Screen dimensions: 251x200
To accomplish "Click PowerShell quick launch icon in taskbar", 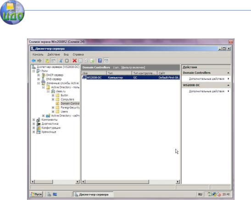I will pos(55,194).
